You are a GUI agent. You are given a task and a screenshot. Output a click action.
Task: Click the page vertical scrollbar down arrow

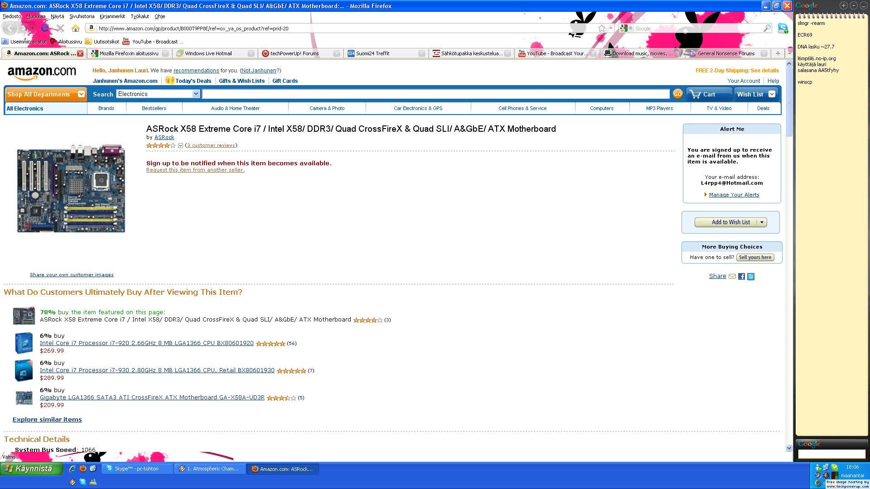coord(789,448)
